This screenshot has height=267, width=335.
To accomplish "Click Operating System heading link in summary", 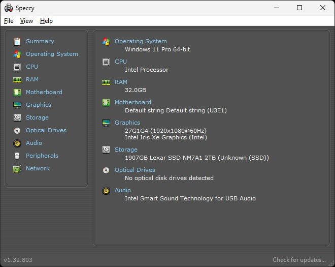I will coord(141,41).
